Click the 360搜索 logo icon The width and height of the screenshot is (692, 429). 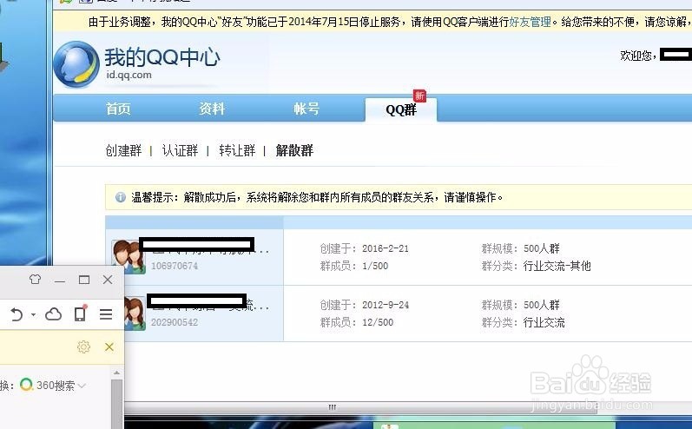[x=26, y=385]
